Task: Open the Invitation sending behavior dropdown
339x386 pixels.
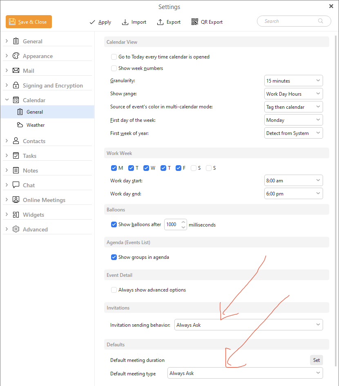Action: pos(248,325)
